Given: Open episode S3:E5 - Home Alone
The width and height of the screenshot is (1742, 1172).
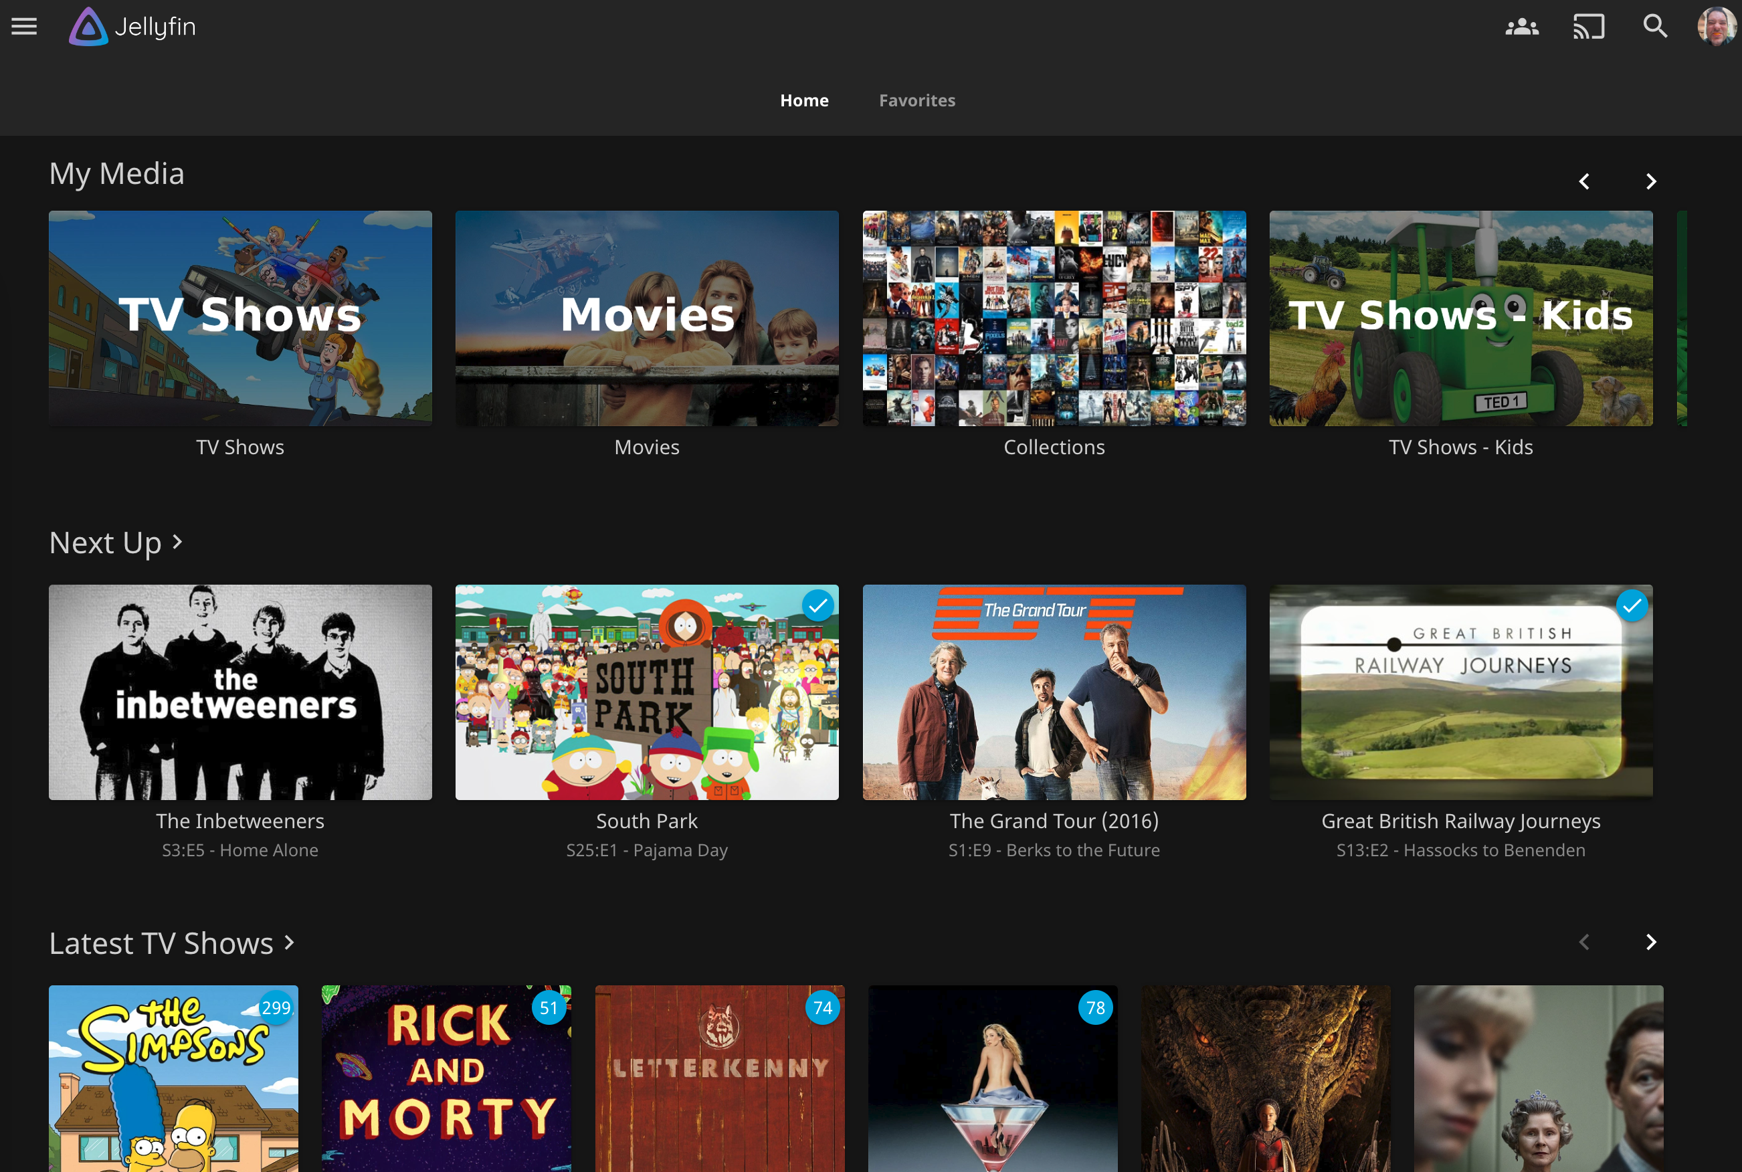Looking at the screenshot, I should pos(240,850).
